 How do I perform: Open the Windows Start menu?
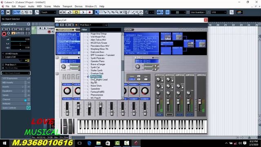4,143
